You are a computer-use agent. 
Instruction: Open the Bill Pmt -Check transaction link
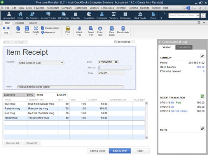pyautogui.click(x=179, y=111)
